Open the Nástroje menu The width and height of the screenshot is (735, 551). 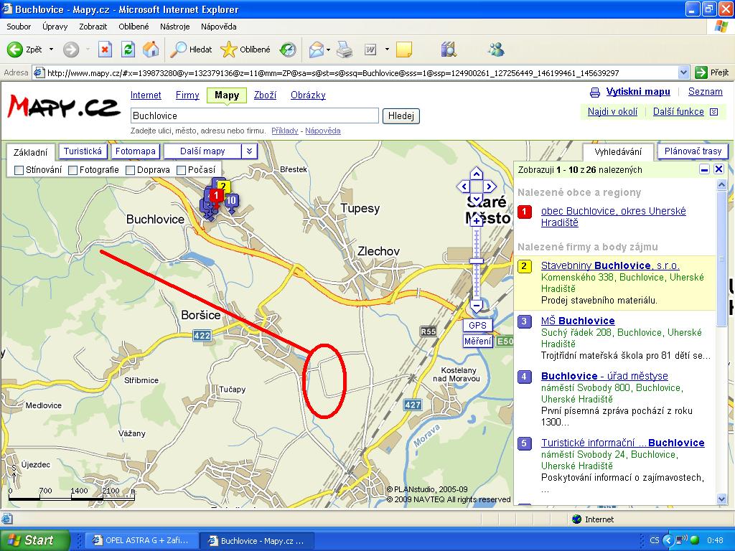pos(174,27)
